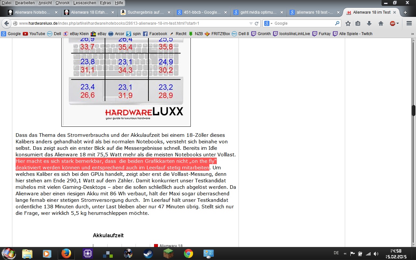Viewport: 416px width, 260px height.
Task: Switch to the Suchergebnis auf... Amazon tab
Action: [145, 12]
